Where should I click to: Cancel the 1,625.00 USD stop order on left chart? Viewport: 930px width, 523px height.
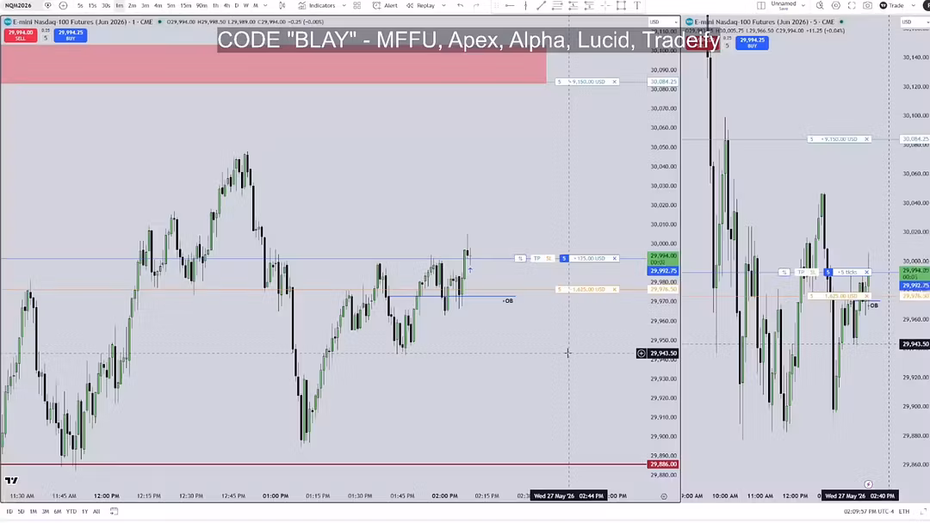coord(615,290)
